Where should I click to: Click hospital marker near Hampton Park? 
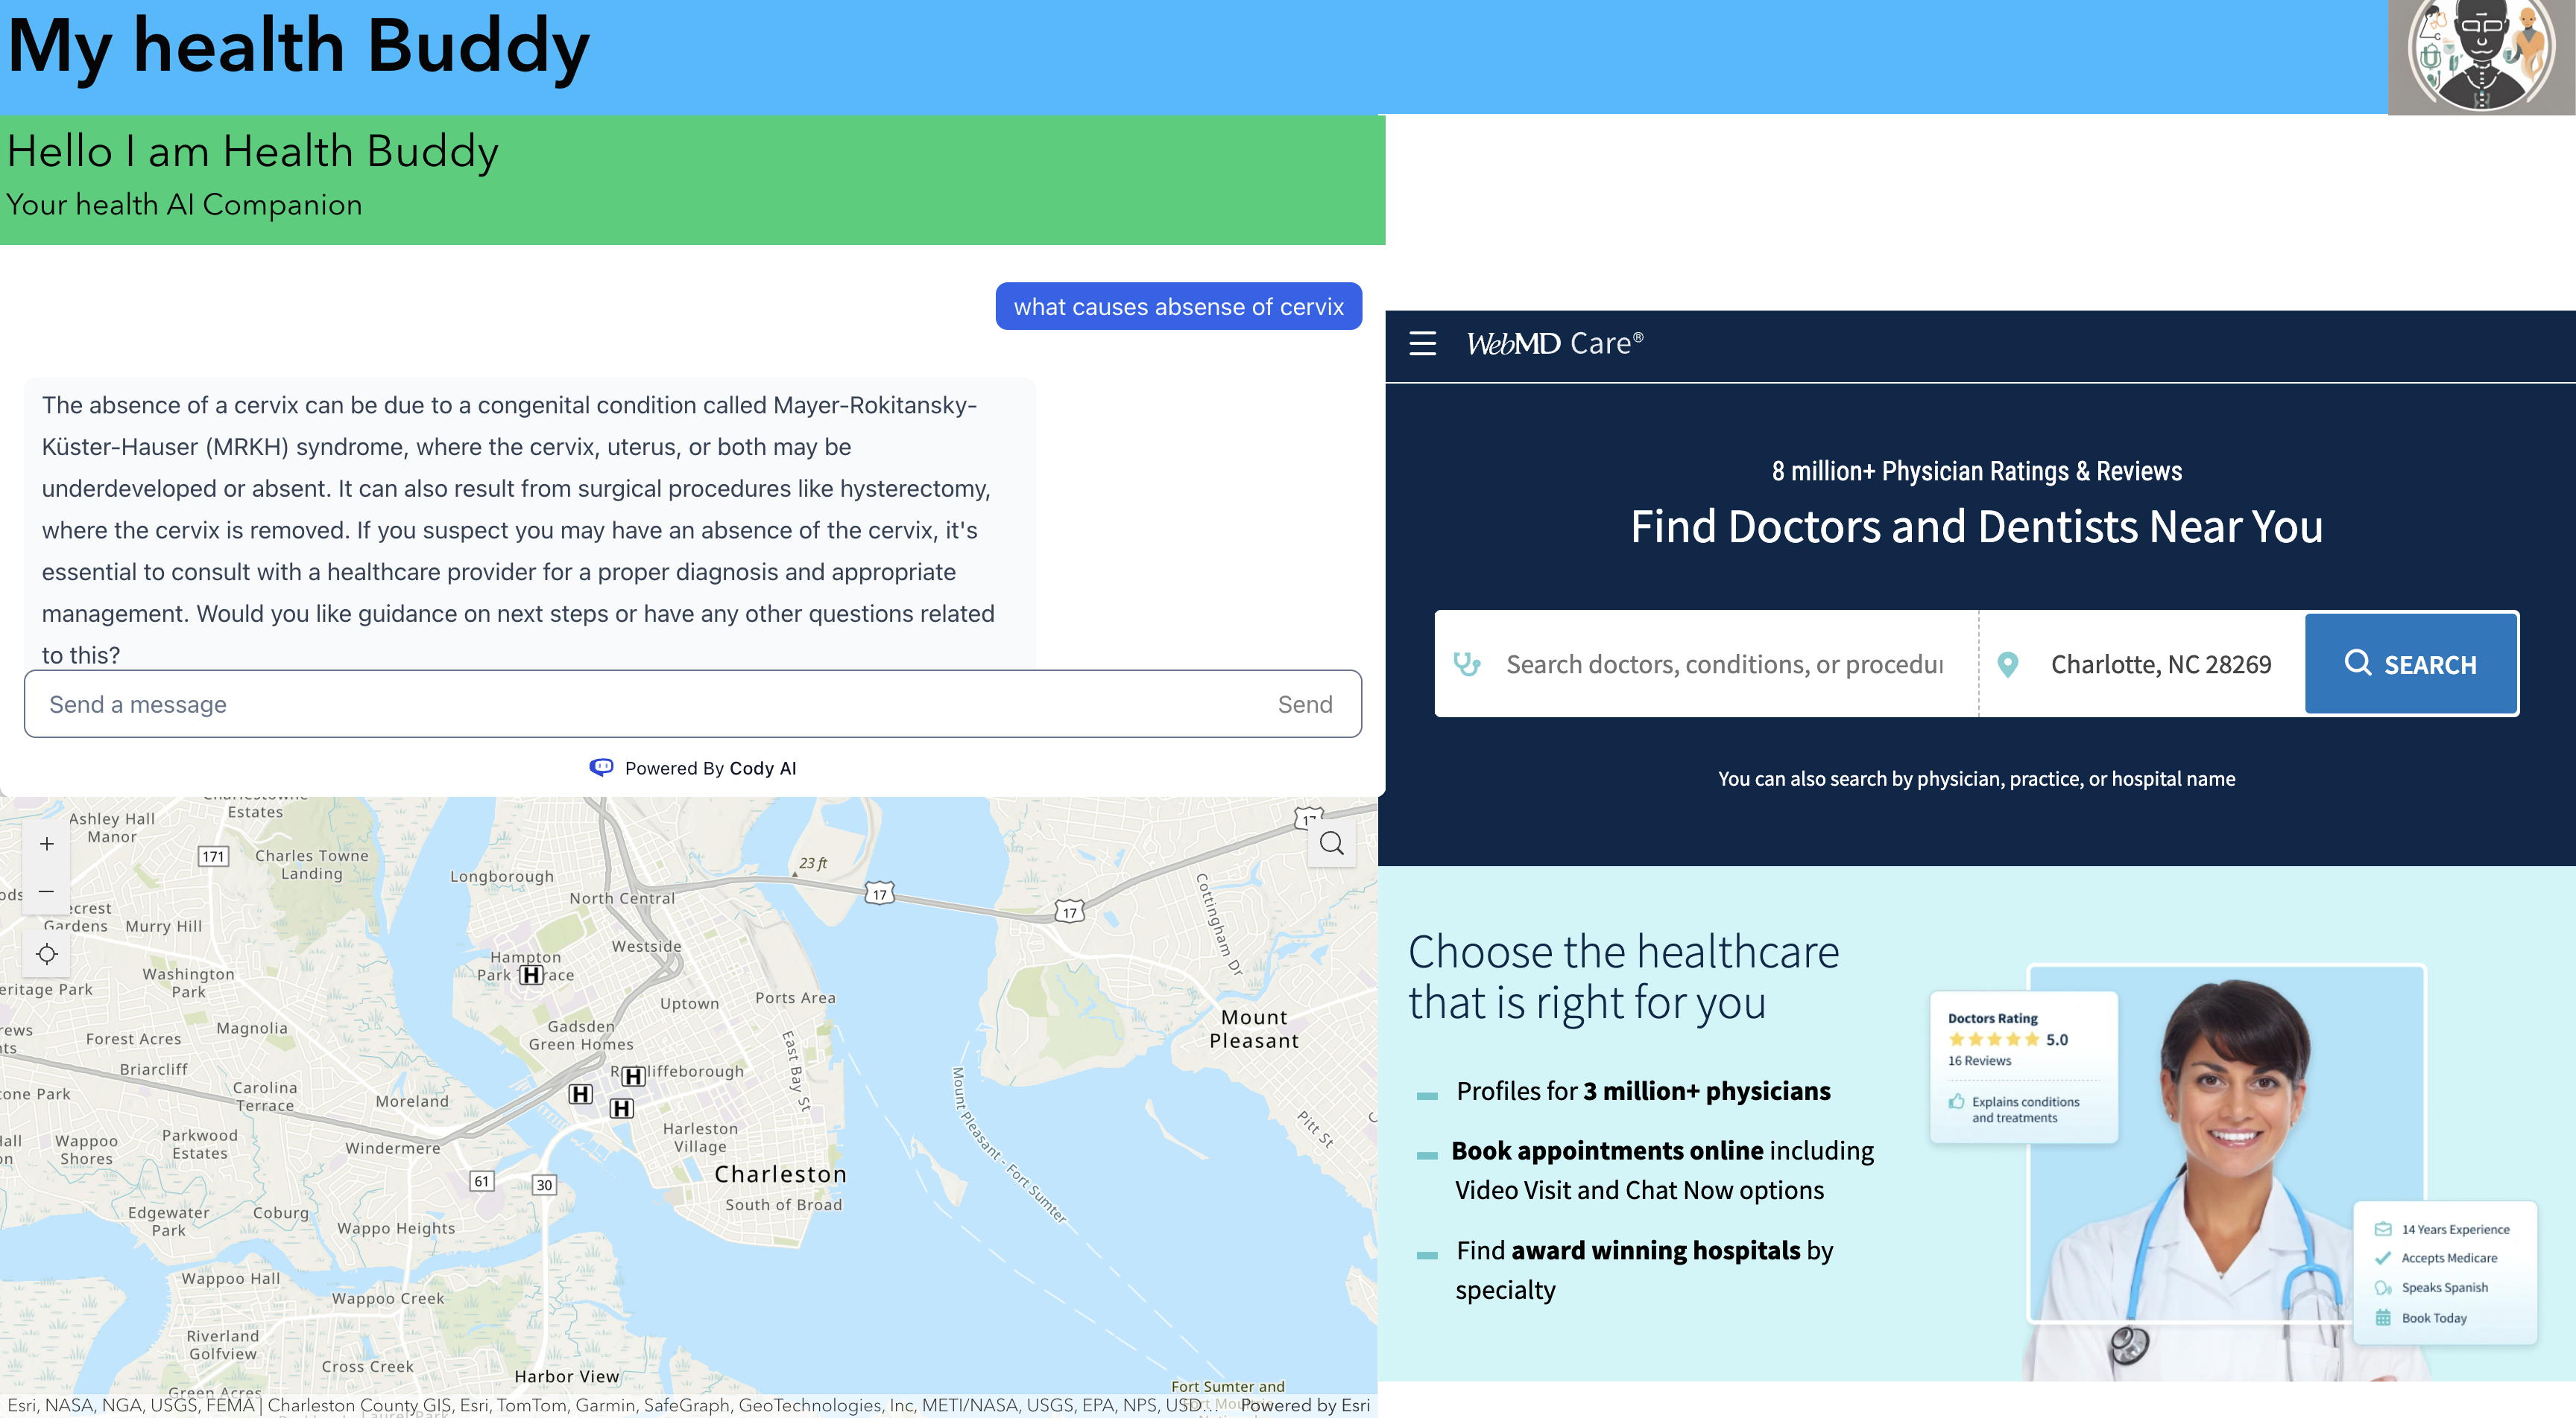coord(531,976)
